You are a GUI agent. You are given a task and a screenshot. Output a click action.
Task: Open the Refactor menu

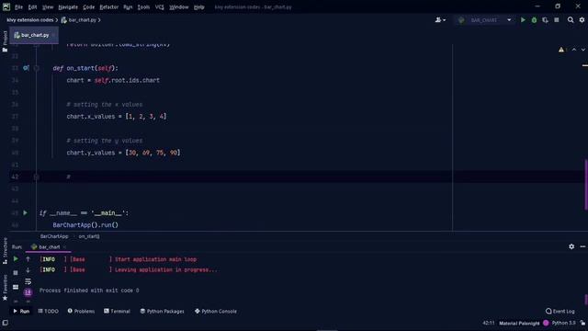click(x=109, y=7)
